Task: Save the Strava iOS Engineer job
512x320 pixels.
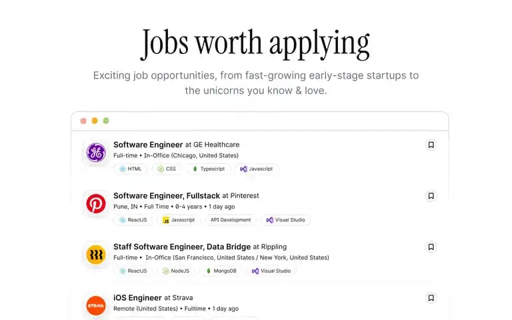Action: 431,297
